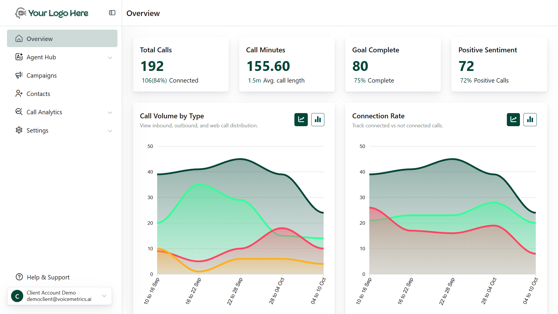Select the Contacts icon in sidebar

click(x=19, y=94)
